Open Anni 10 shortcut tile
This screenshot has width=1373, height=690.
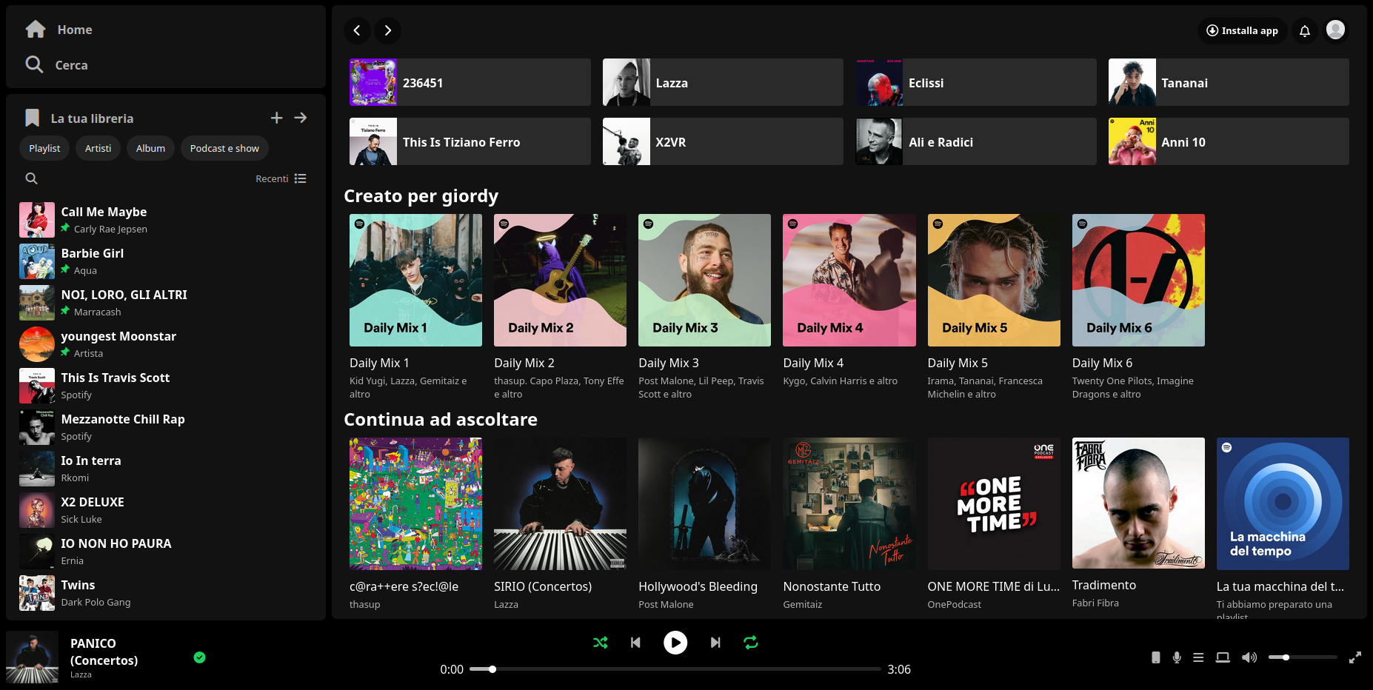tap(1229, 141)
